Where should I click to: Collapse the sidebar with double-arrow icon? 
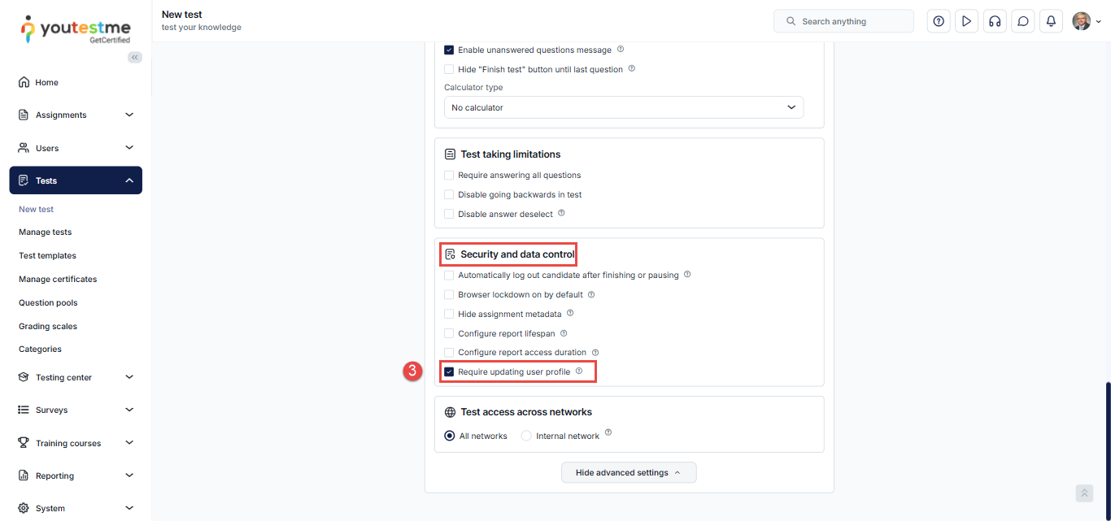[x=134, y=57]
